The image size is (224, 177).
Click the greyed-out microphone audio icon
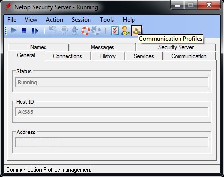pyautogui.click(x=75, y=31)
